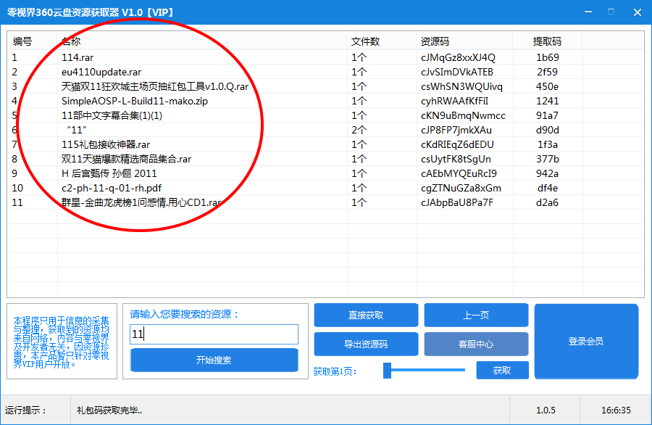Viewport: 652px width, 425px height.
Task: Click the page number slider handle
Action: pyautogui.click(x=388, y=371)
